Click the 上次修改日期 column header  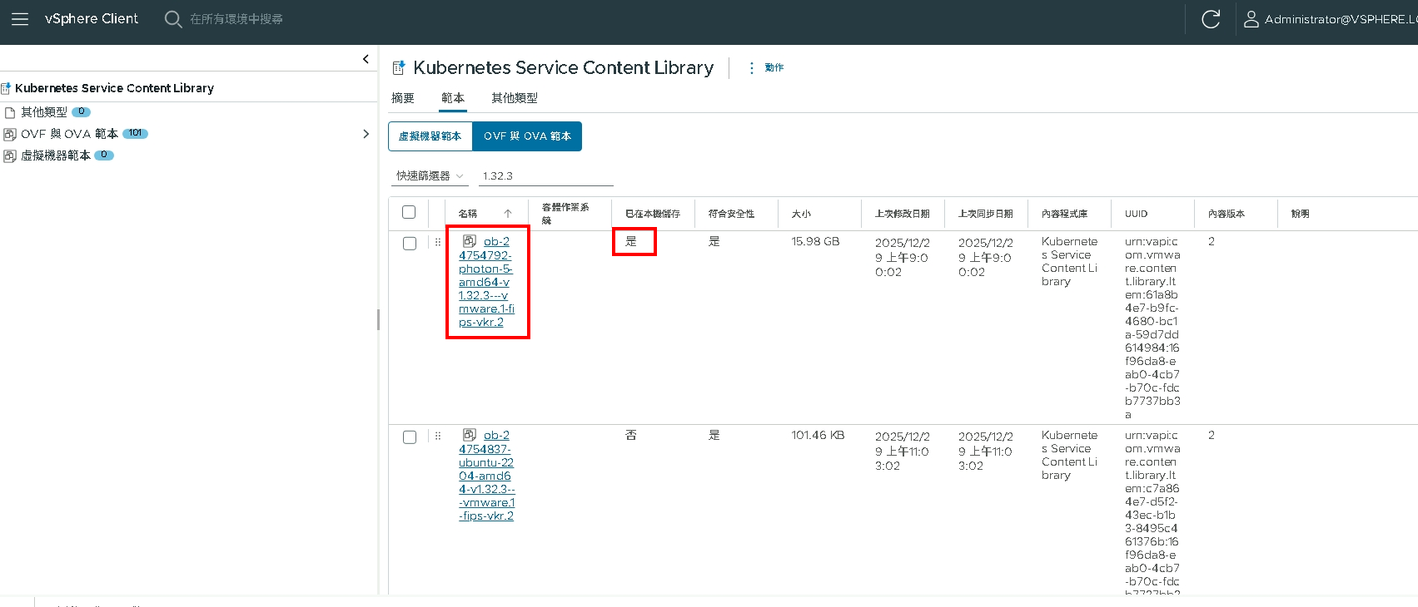tap(902, 214)
